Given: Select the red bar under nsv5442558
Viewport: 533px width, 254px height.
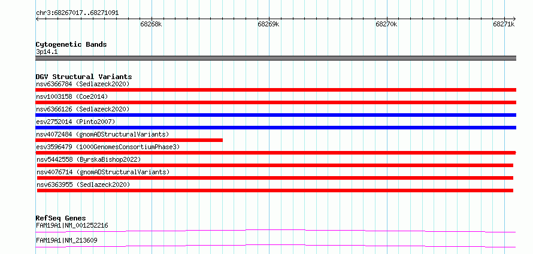Looking at the screenshot, I should click(275, 165).
